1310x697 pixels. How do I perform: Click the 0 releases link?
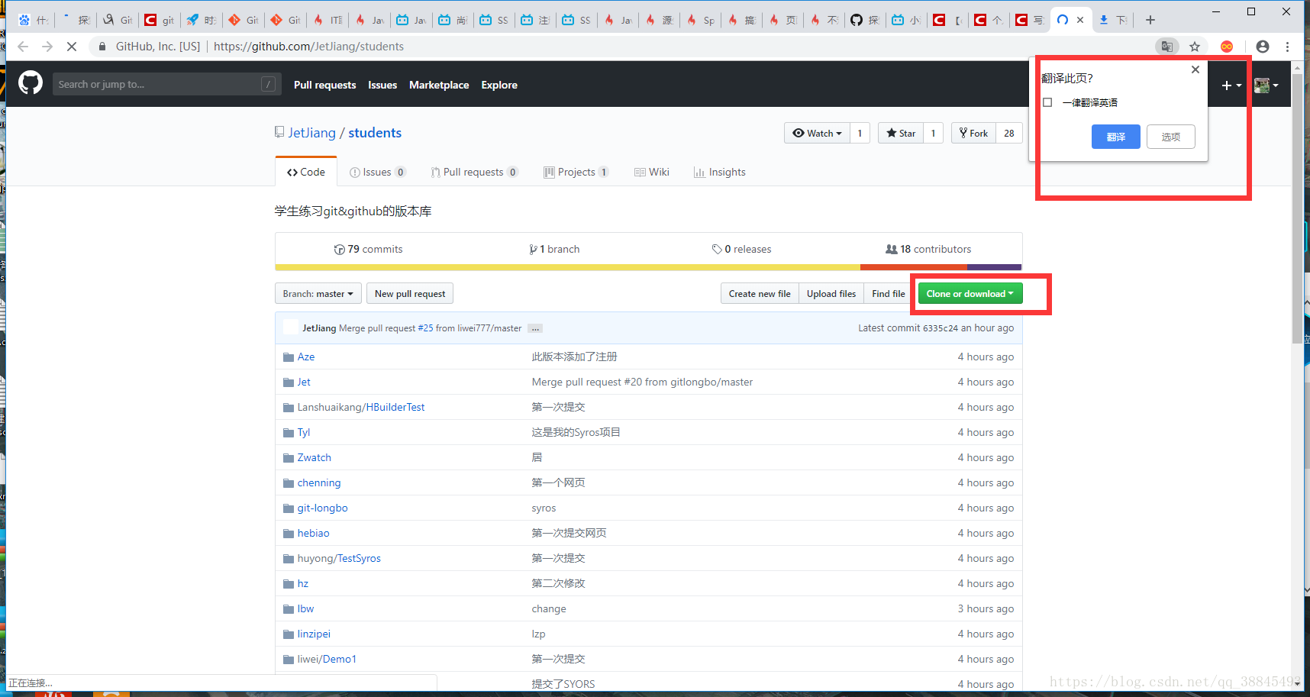point(741,249)
